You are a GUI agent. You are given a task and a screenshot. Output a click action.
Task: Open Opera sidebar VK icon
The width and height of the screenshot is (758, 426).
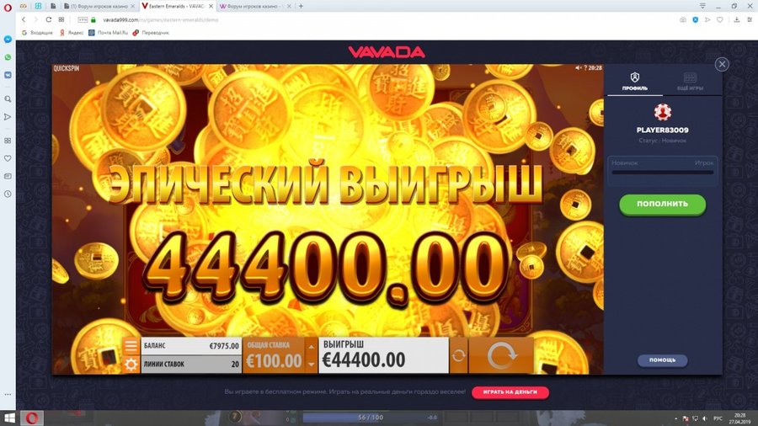pos(8,75)
